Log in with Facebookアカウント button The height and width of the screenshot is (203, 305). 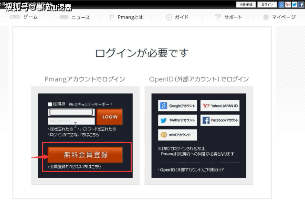tap(220, 120)
